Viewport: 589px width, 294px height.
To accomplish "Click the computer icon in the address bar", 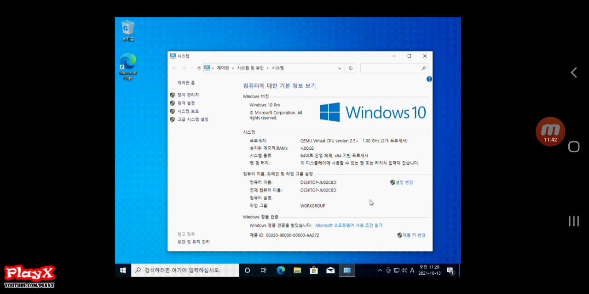I will point(208,68).
